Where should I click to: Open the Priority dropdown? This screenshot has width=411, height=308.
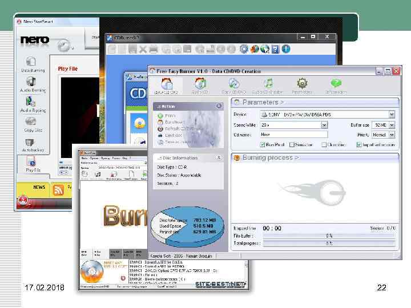(392, 135)
